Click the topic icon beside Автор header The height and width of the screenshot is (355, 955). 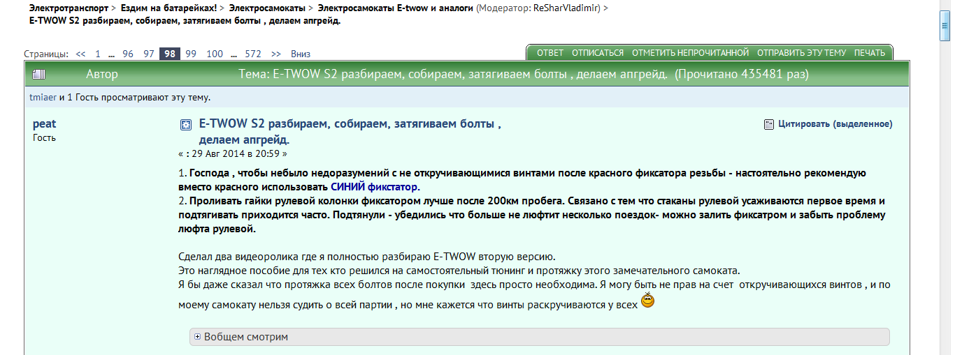click(x=38, y=74)
